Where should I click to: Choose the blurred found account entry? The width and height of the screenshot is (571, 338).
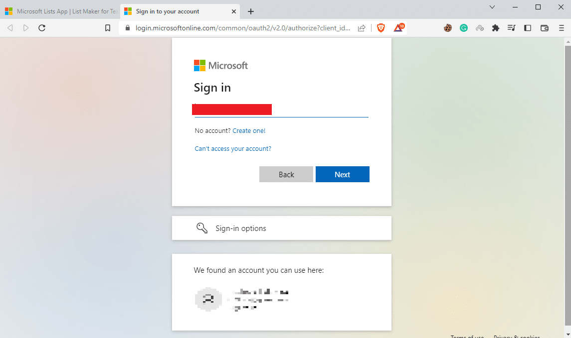243,300
